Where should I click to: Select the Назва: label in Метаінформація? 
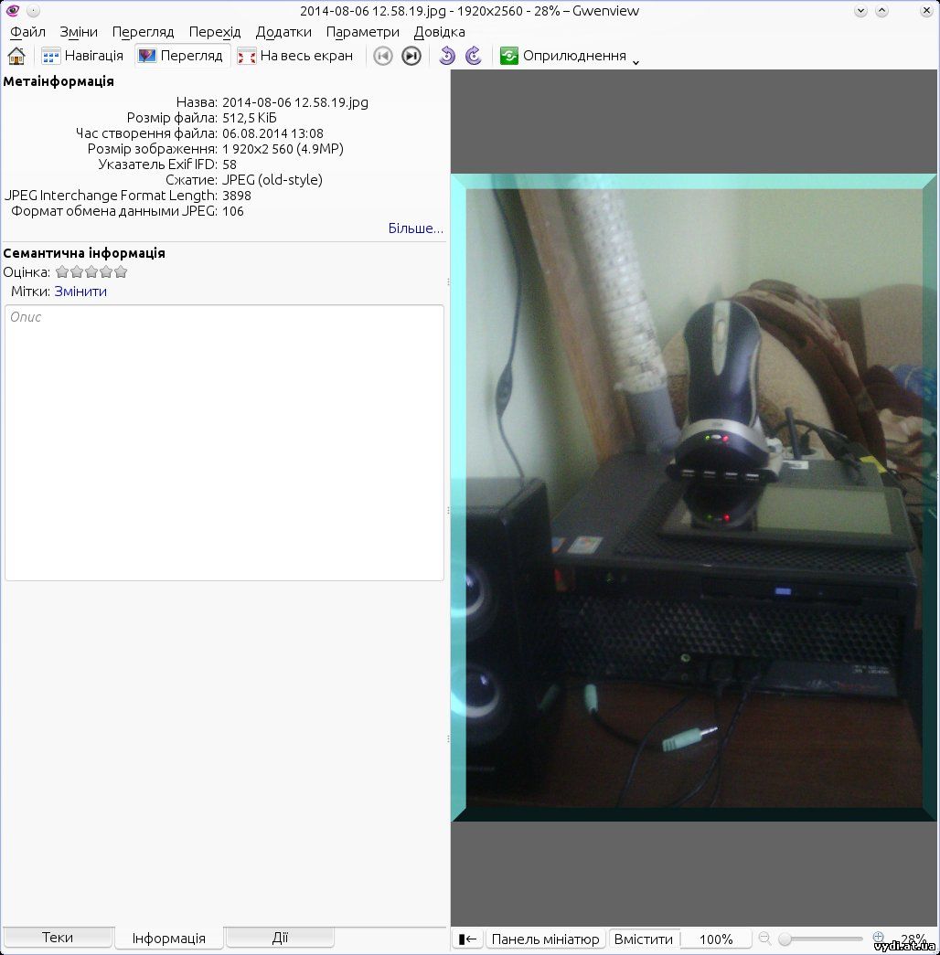[197, 102]
